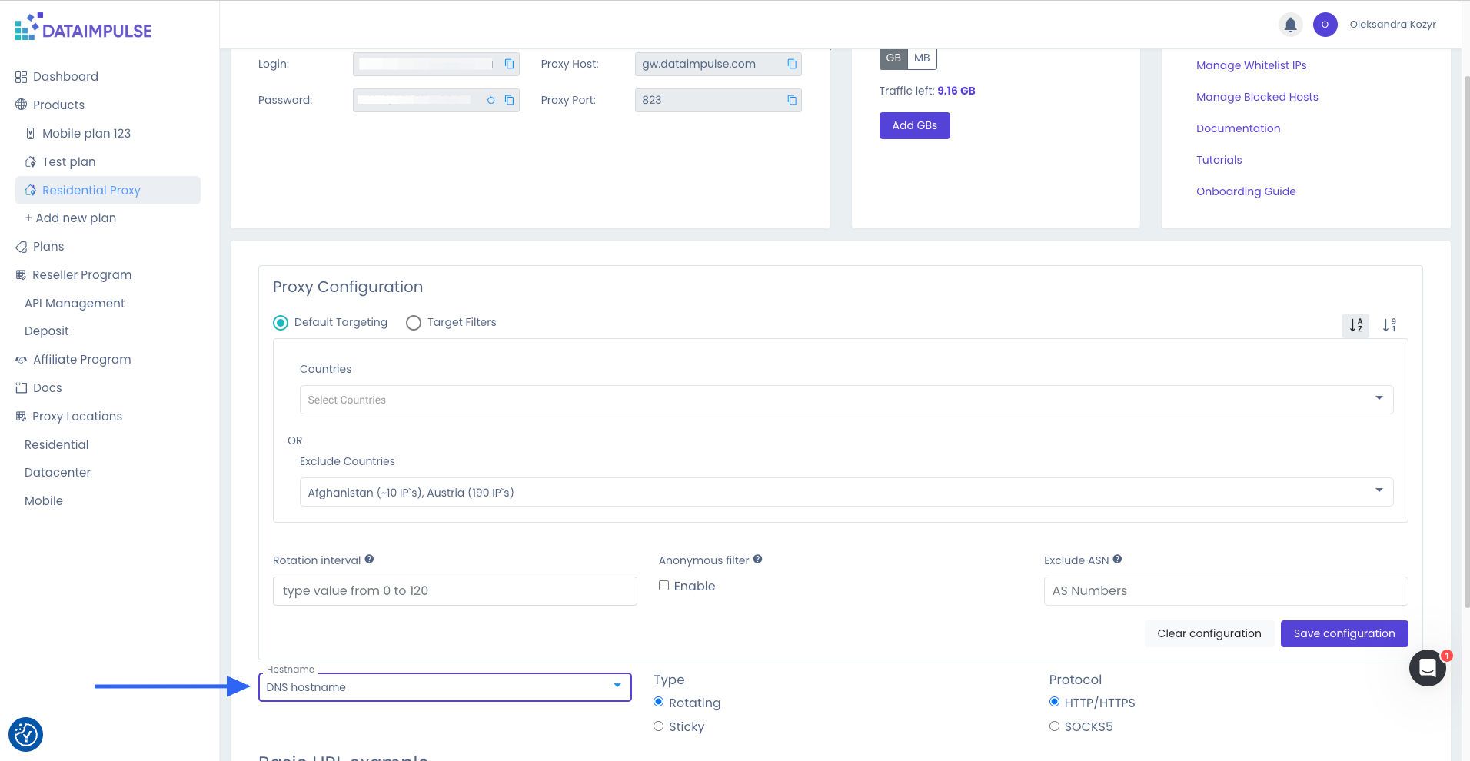The width and height of the screenshot is (1470, 761).
Task: Copy the Login value with copy icon
Action: pyautogui.click(x=509, y=64)
